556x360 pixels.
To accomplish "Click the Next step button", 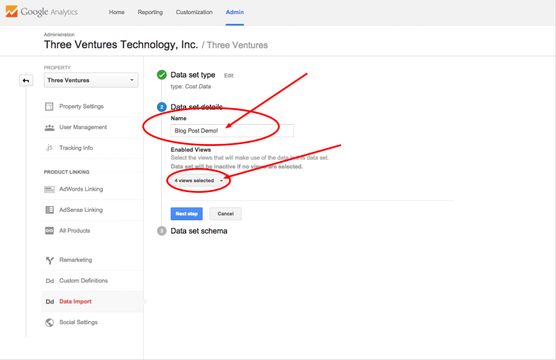I will coord(187,214).
